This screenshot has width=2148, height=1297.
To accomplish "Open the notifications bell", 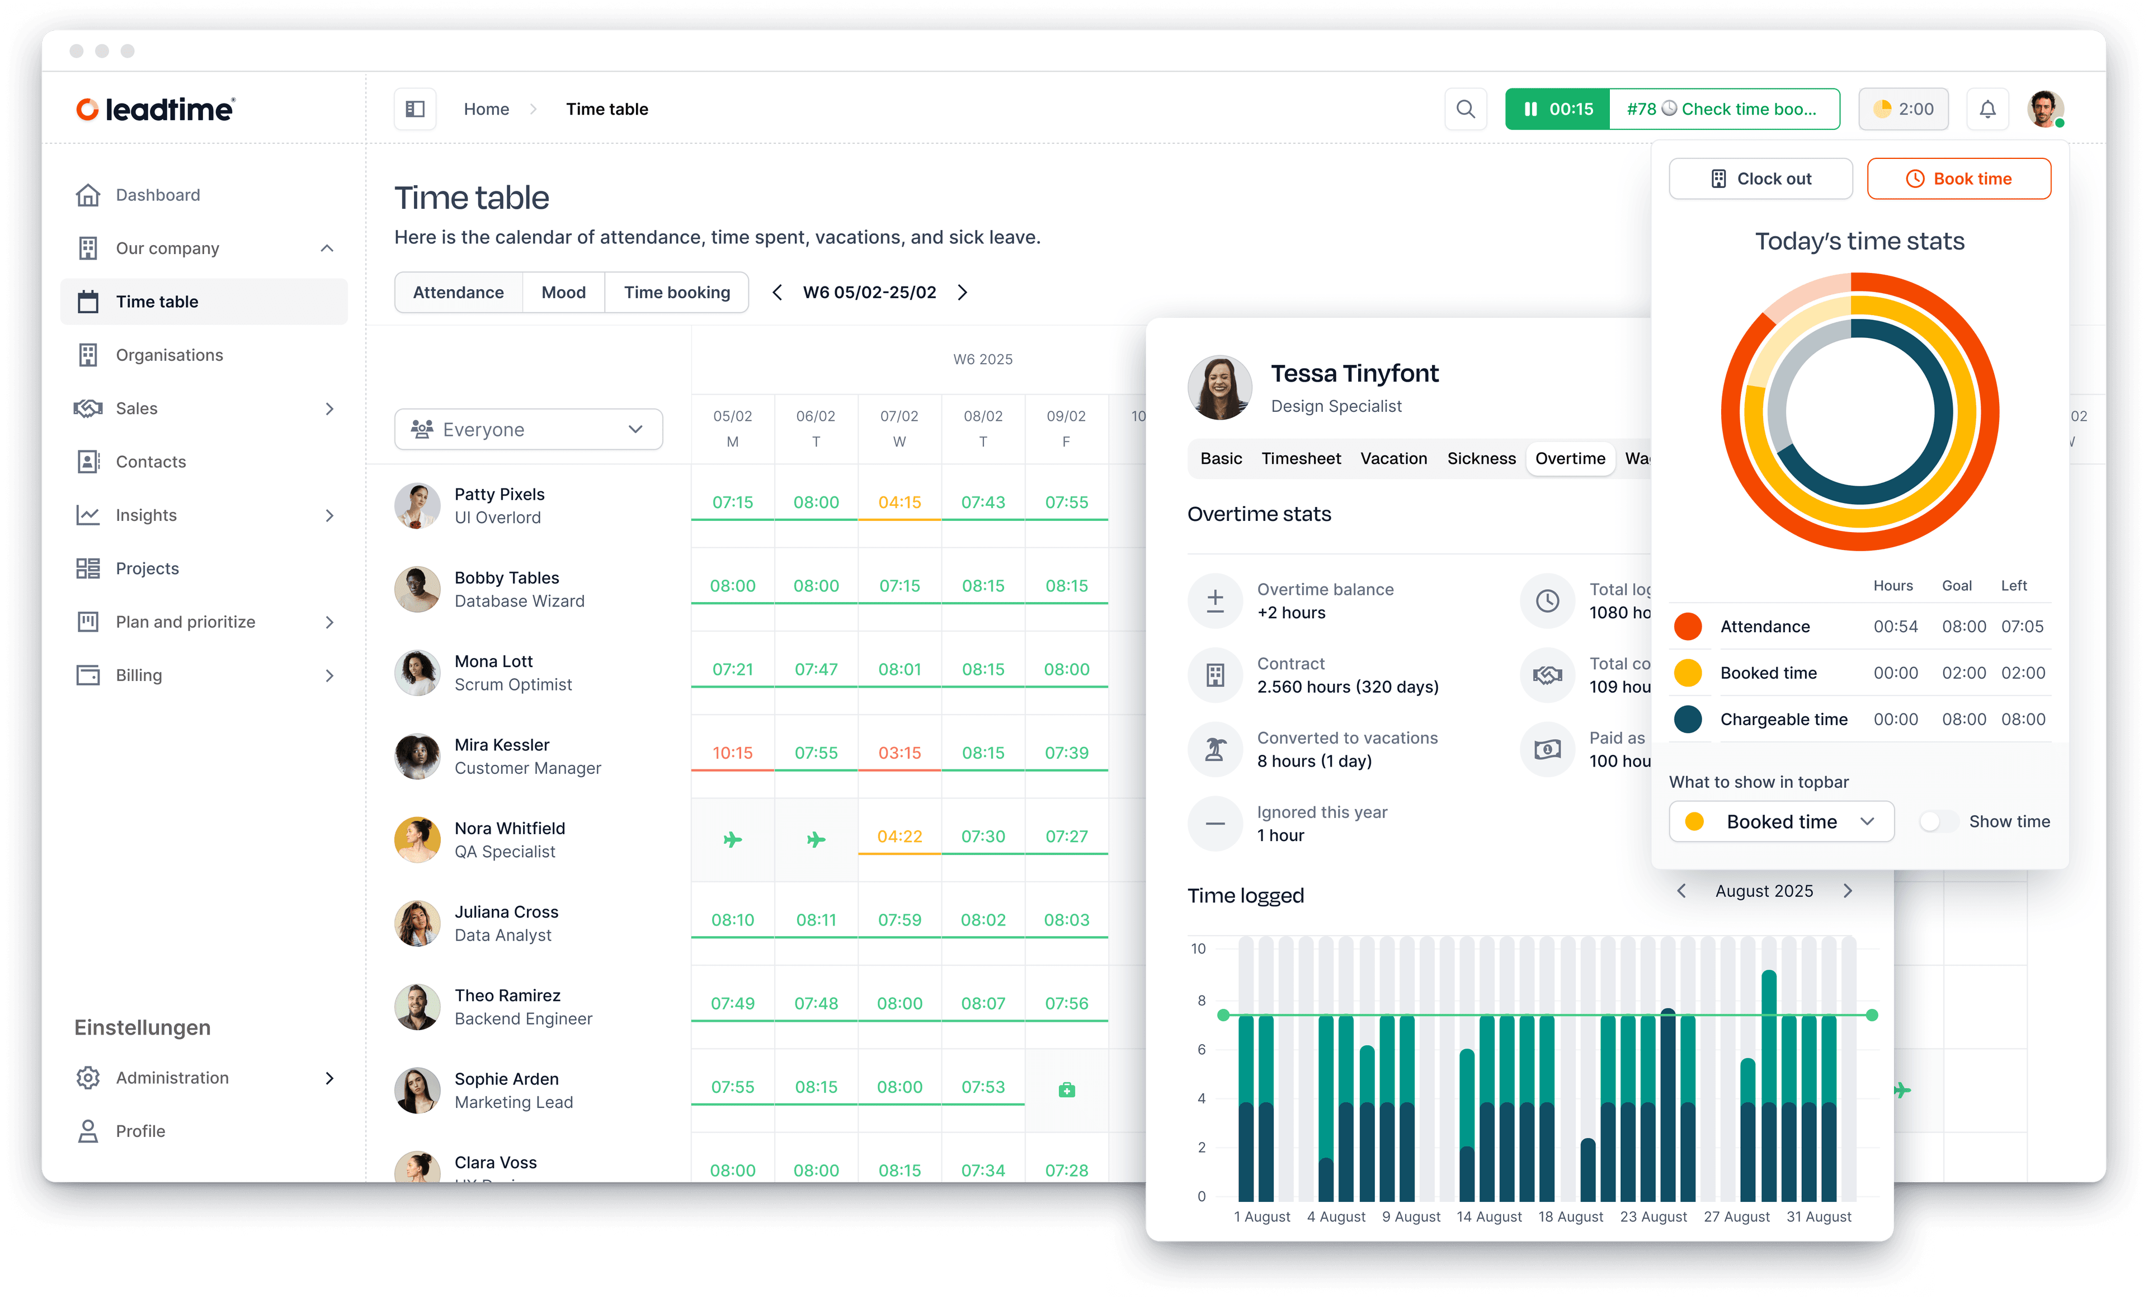I will pos(1987,108).
